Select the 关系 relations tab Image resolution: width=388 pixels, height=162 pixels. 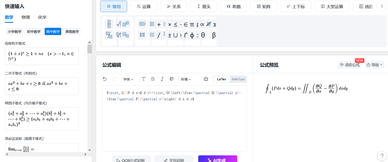click(174, 6)
